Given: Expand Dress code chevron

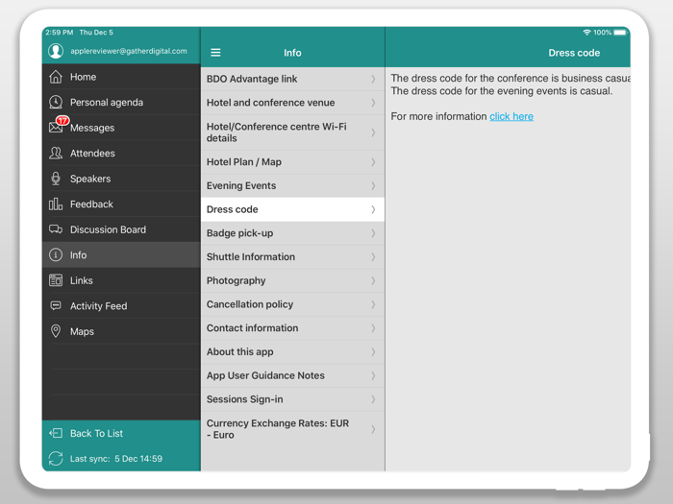Looking at the screenshot, I should pos(373,209).
